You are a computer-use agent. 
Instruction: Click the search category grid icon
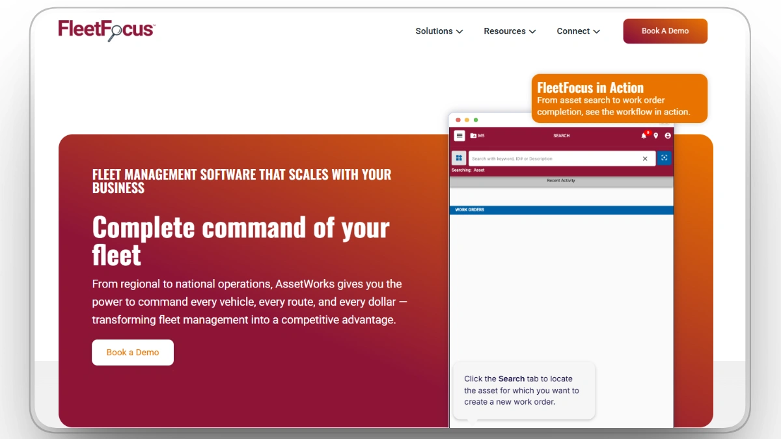459,158
